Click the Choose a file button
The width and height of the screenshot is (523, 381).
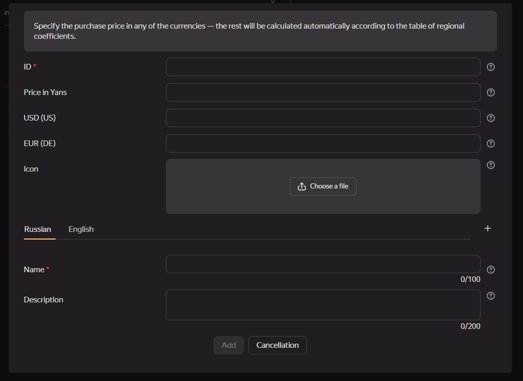[x=323, y=186]
